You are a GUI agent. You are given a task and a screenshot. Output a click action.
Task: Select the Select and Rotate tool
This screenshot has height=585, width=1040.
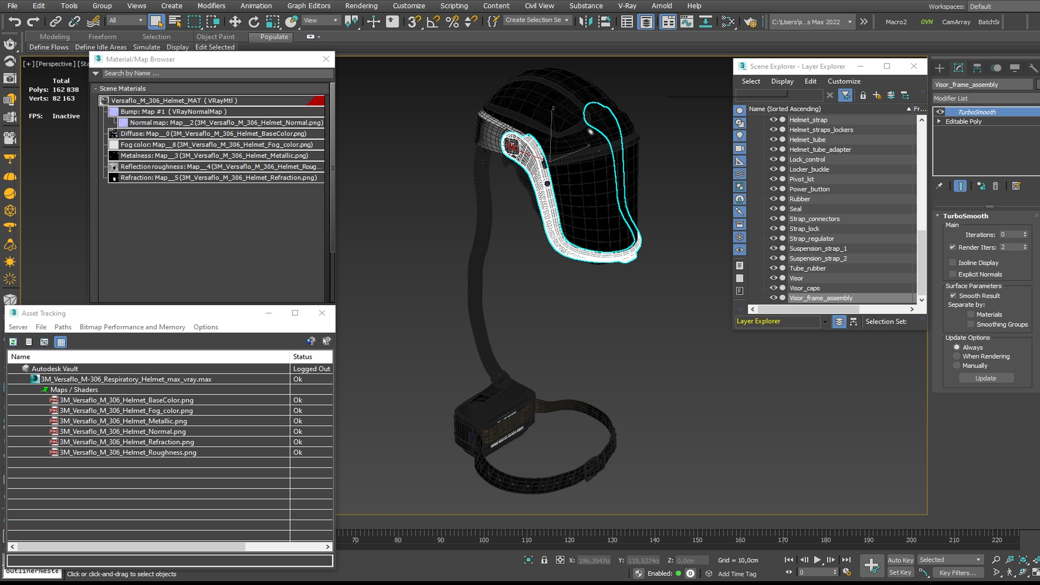click(x=253, y=22)
